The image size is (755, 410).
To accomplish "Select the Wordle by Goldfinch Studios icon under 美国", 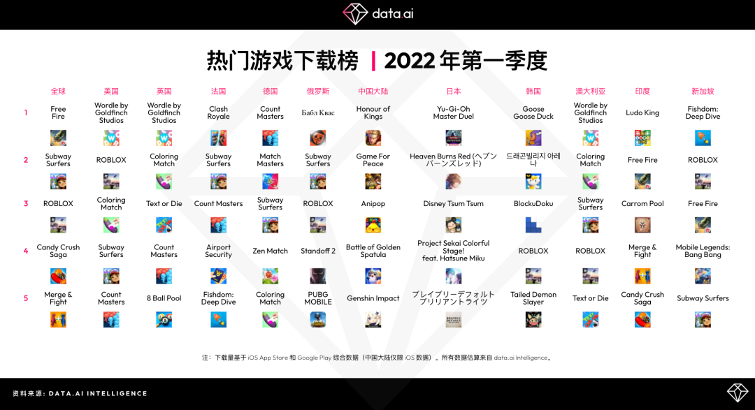I will [110, 138].
